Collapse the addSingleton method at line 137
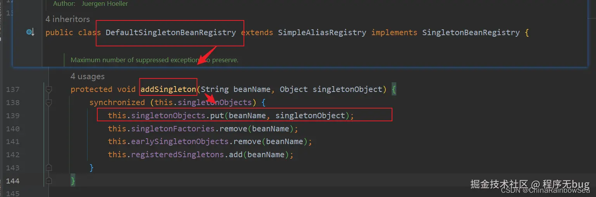This screenshot has height=197, width=596. coord(49,90)
